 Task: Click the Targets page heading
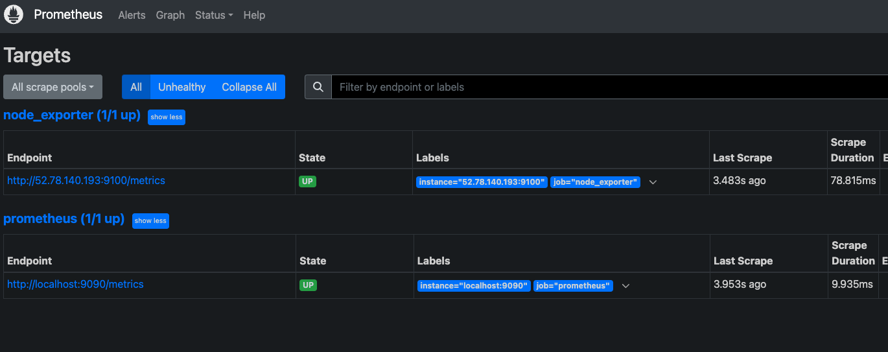[x=37, y=56]
